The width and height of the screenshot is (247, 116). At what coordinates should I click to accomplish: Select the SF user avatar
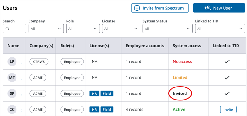12,93
